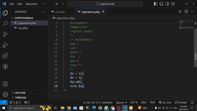Screen dimensions: 197x111
Task: Open the editor More Actions ellipsis
Action: 192,12
